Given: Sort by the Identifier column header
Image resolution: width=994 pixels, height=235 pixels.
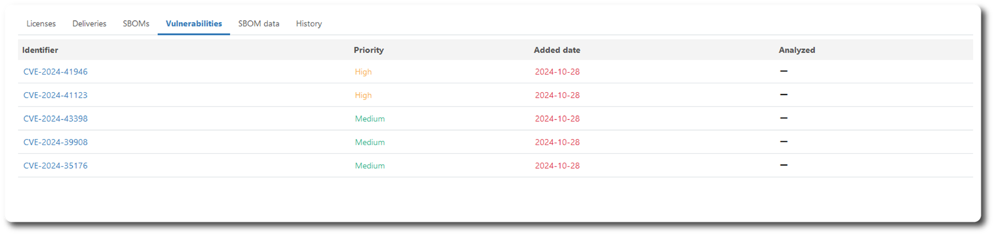Looking at the screenshot, I should coord(40,50).
